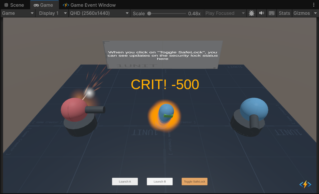Toggle SafeLock with the orange button
Viewport: 319px width, 194px height.
click(x=194, y=181)
